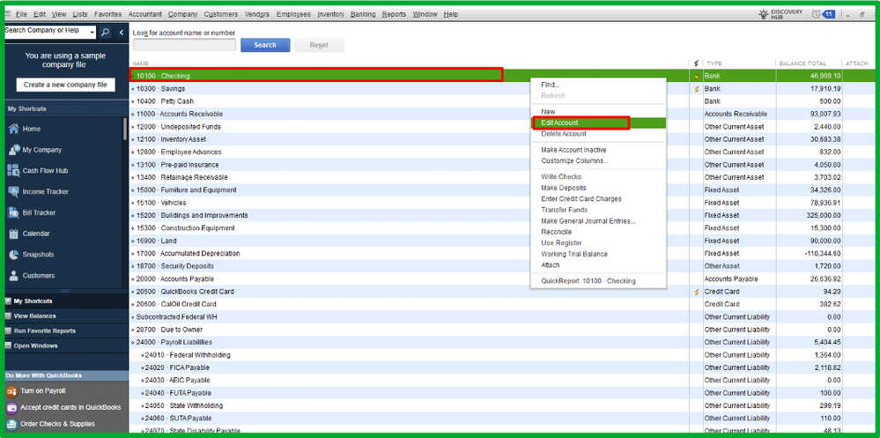Open My Company shortcut icon
Image resolution: width=880 pixels, height=438 pixels.
13,150
